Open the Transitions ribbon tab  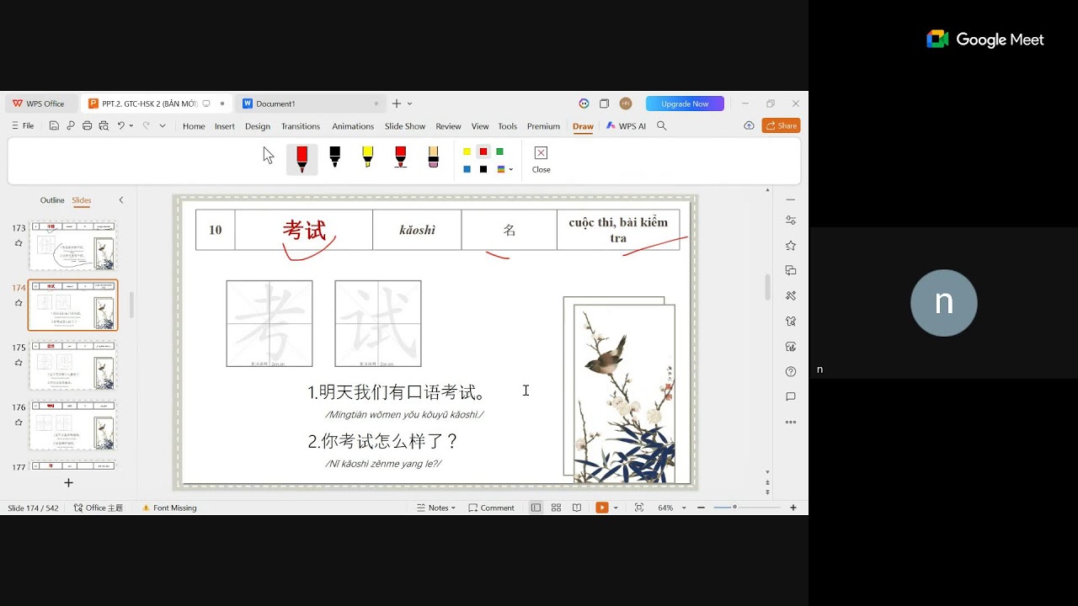click(301, 126)
